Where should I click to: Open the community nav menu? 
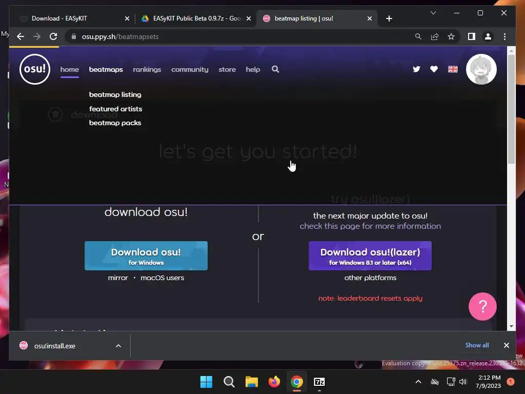190,69
